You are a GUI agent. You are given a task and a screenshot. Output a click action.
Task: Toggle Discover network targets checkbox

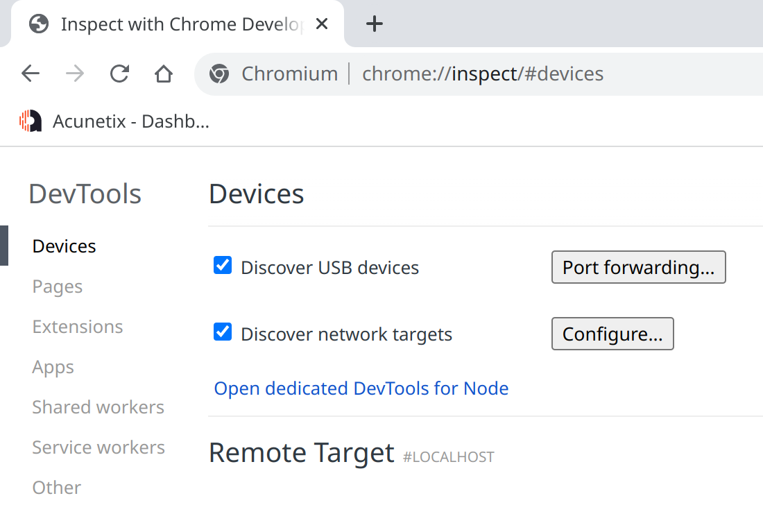223,332
